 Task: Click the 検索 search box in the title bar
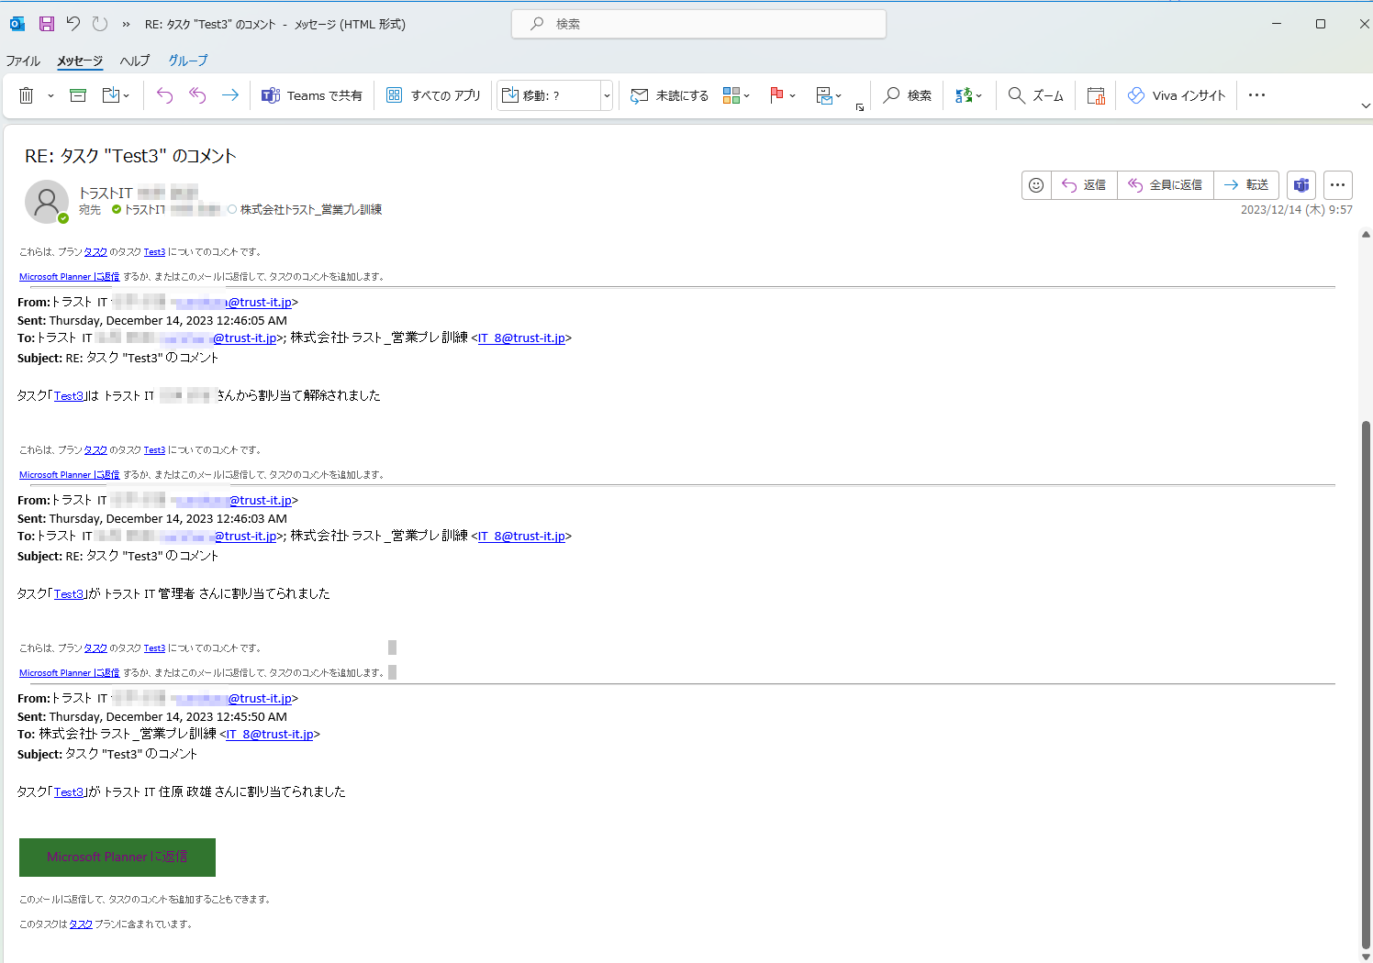(698, 24)
